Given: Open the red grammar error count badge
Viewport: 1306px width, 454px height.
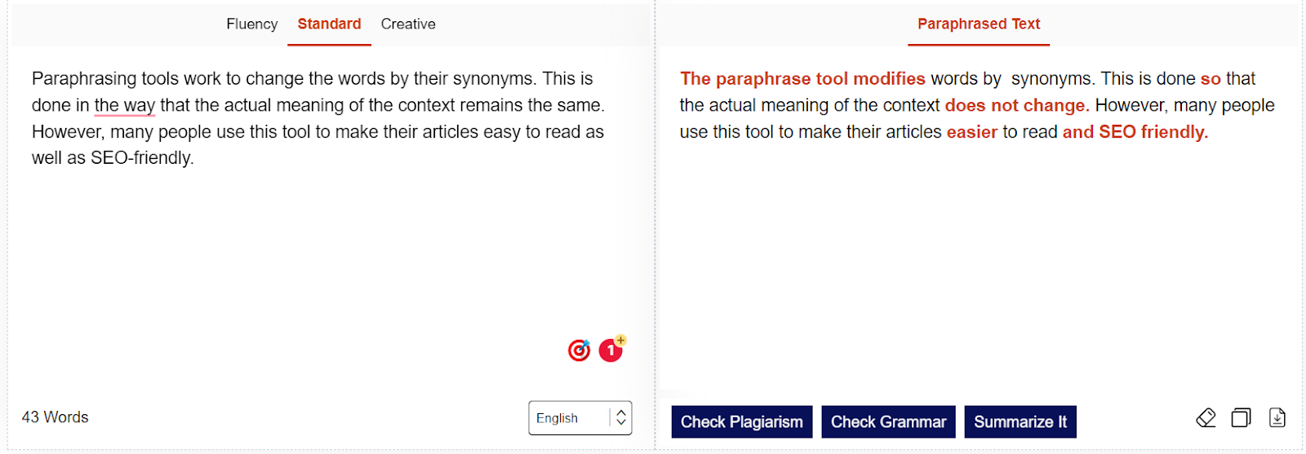Looking at the screenshot, I should coord(611,350).
